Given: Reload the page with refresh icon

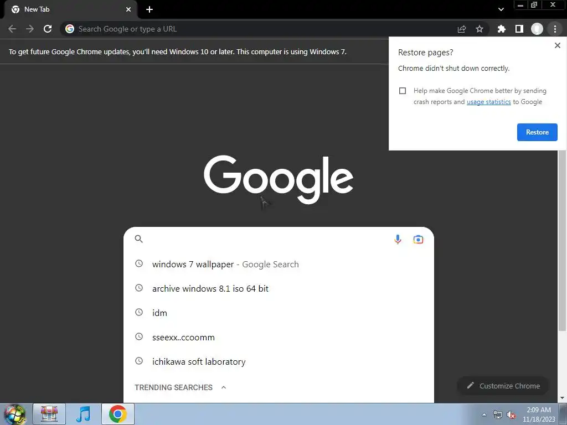Looking at the screenshot, I should 48,29.
